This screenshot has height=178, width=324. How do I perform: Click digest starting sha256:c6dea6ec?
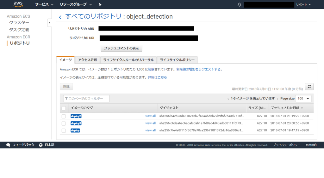(x=201, y=123)
